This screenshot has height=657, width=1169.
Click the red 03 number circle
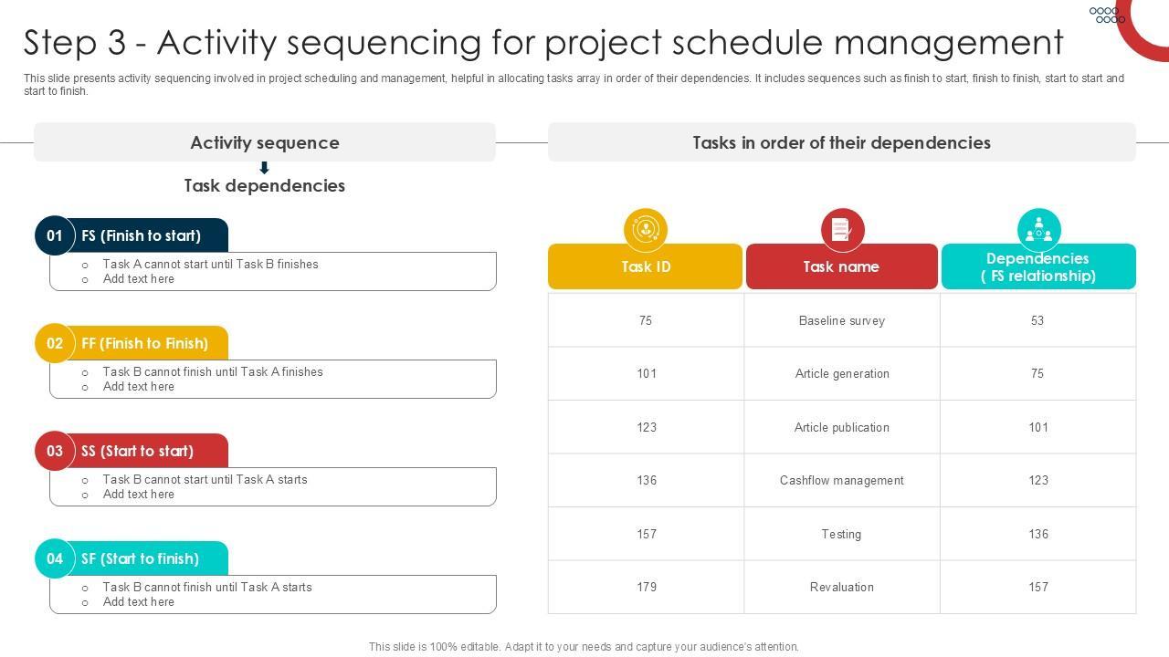[55, 451]
